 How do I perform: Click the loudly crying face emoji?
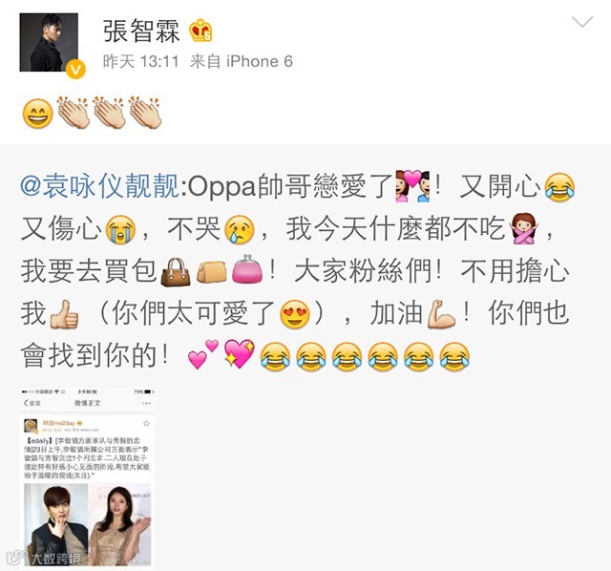click(120, 229)
